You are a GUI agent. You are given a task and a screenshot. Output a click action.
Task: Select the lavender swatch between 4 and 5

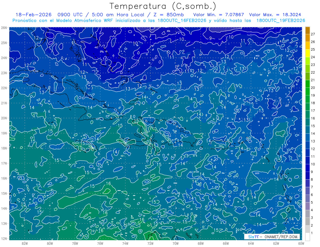point(307,206)
